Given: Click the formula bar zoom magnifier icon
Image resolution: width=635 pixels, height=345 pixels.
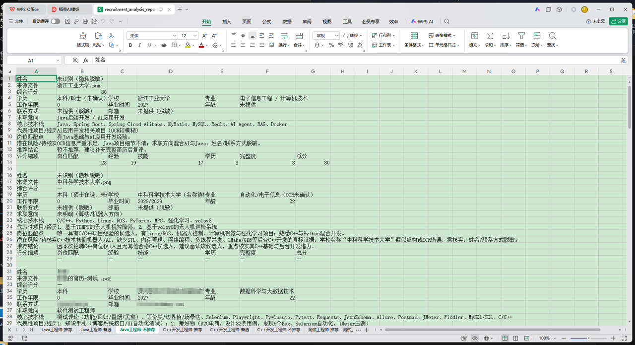Looking at the screenshot, I should [x=75, y=60].
